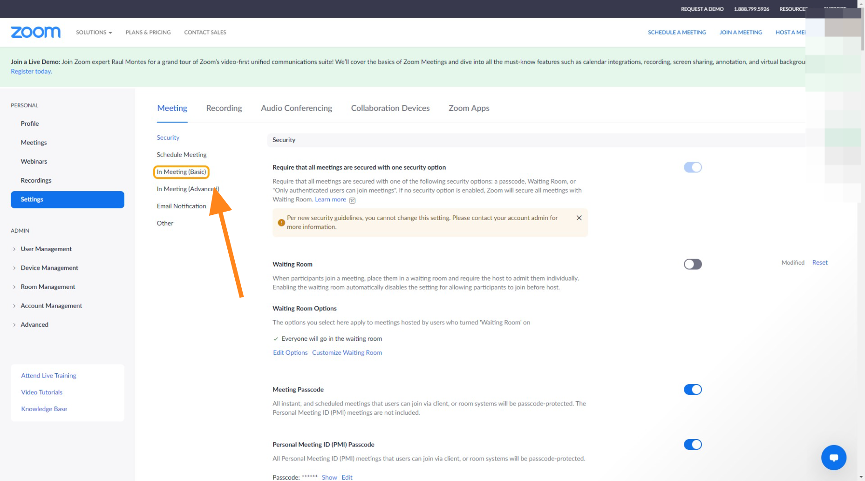This screenshot has width=865, height=481.
Task: Turn off Personal Meeting ID Passcode toggle
Action: pyautogui.click(x=692, y=445)
